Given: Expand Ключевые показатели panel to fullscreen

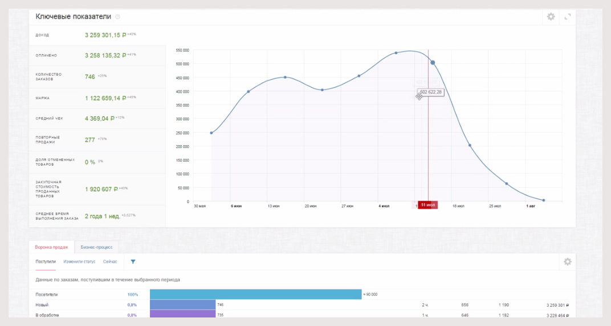Looking at the screenshot, I should tap(568, 16).
